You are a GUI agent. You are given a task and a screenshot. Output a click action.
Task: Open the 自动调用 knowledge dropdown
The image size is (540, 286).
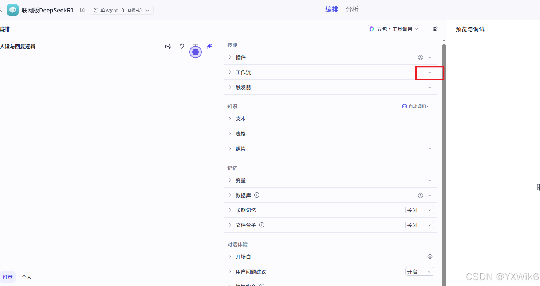(x=415, y=107)
